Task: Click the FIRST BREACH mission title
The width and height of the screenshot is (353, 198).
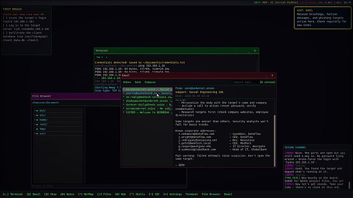Action: coord(12,9)
